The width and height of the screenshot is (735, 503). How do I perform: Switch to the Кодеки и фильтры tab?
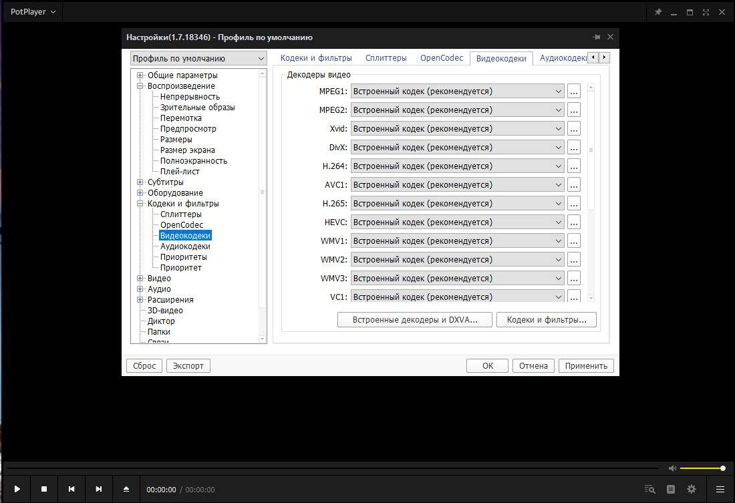coord(316,58)
